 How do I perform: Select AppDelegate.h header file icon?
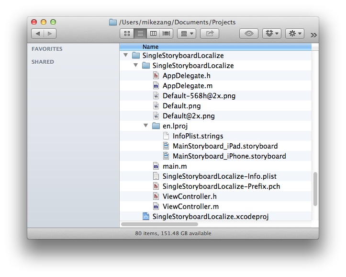click(156, 76)
